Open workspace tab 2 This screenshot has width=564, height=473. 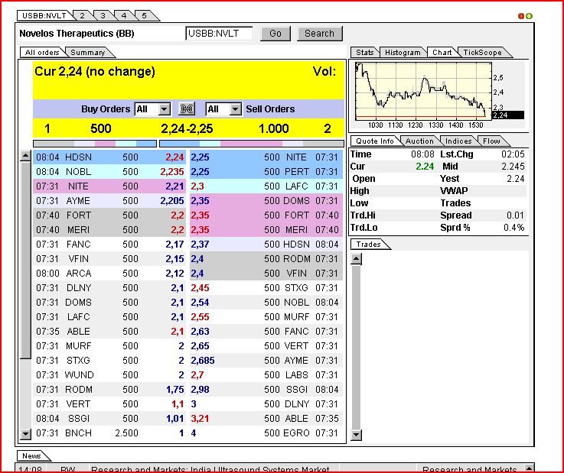(x=82, y=15)
